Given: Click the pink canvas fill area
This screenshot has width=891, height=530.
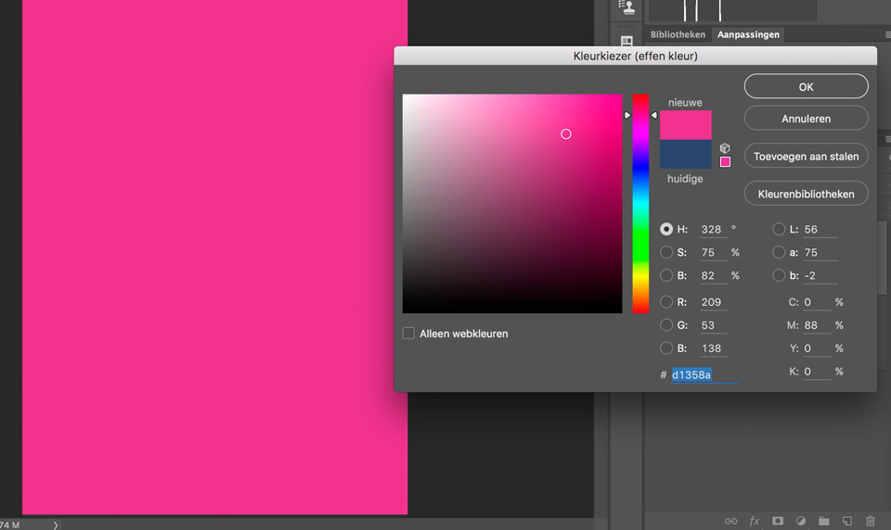Looking at the screenshot, I should click(214, 257).
